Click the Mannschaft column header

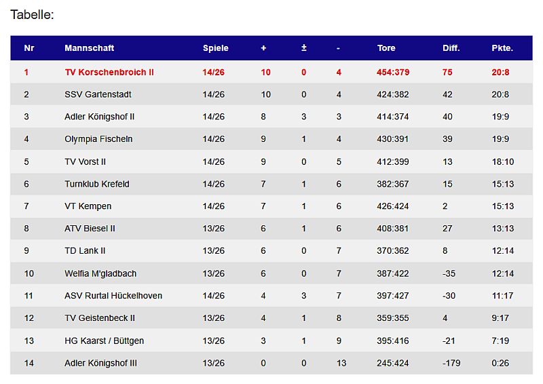(x=89, y=48)
